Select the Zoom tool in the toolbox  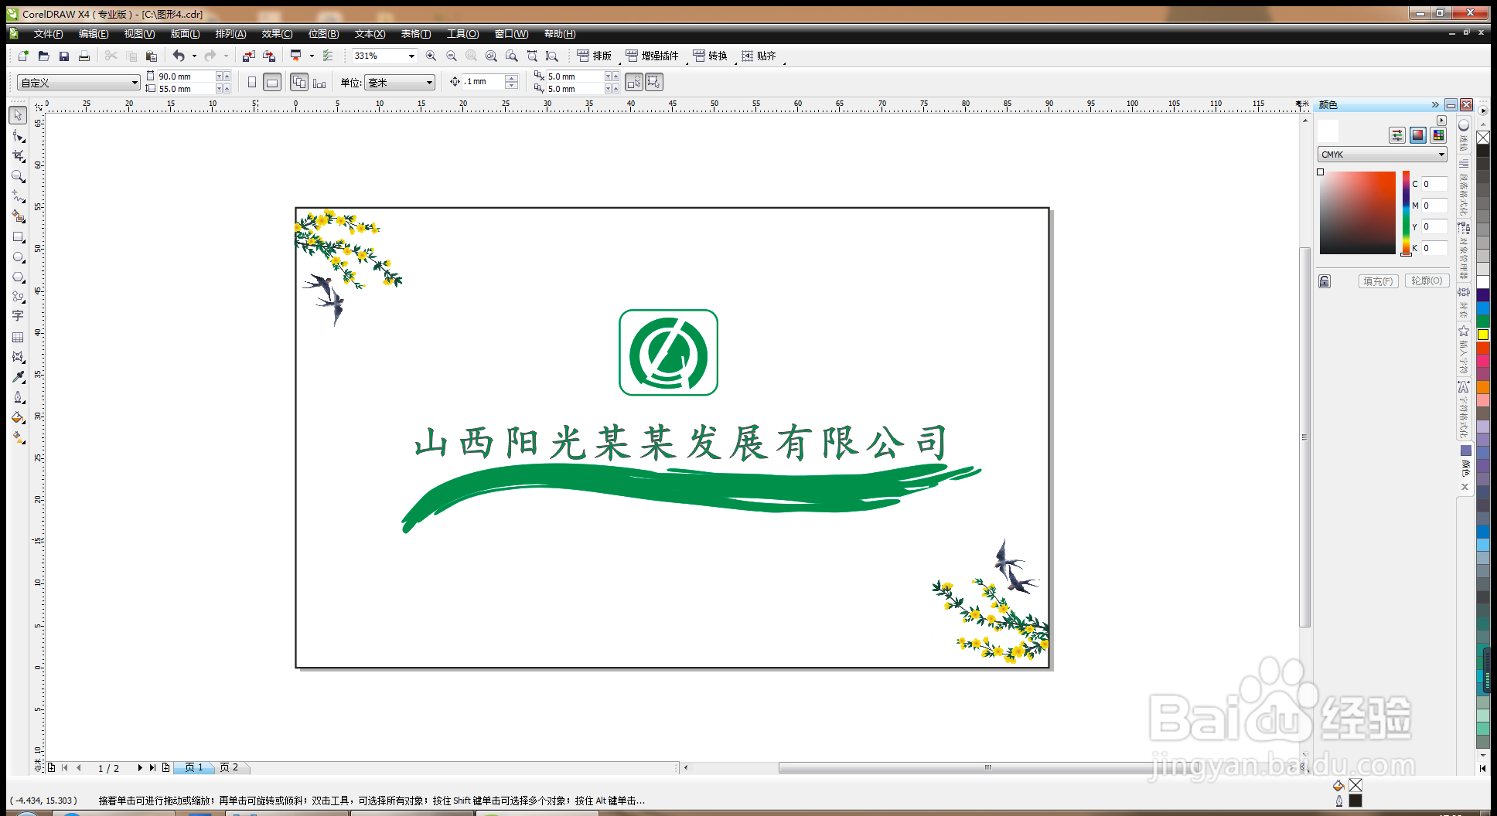coord(18,176)
